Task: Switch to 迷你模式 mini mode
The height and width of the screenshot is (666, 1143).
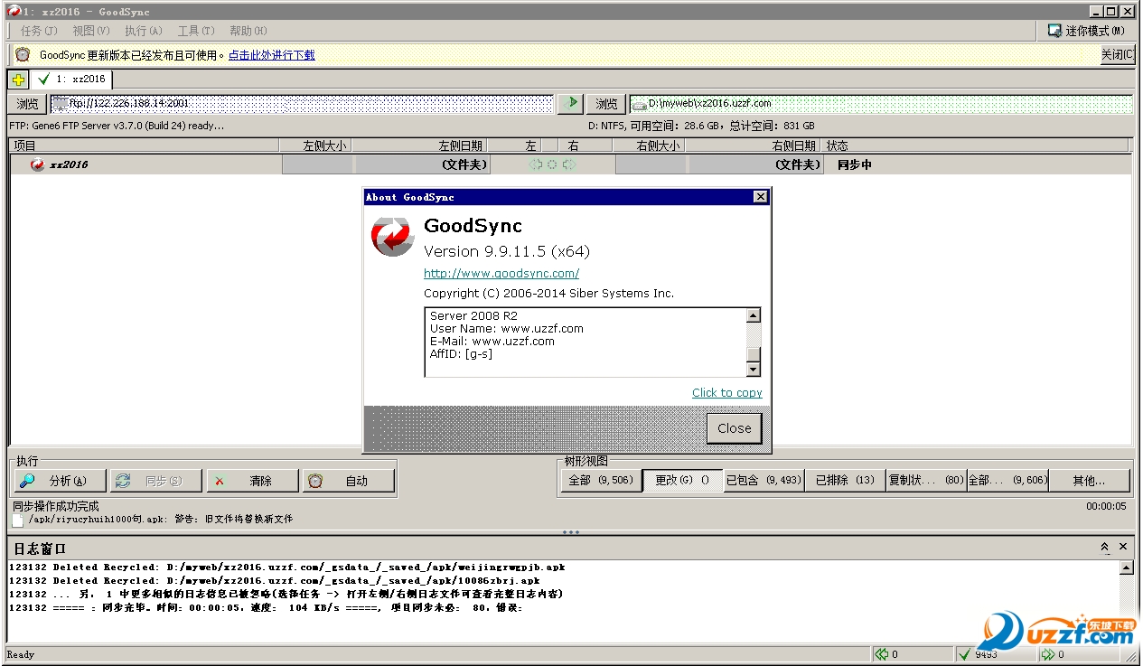Action: 1087,31
